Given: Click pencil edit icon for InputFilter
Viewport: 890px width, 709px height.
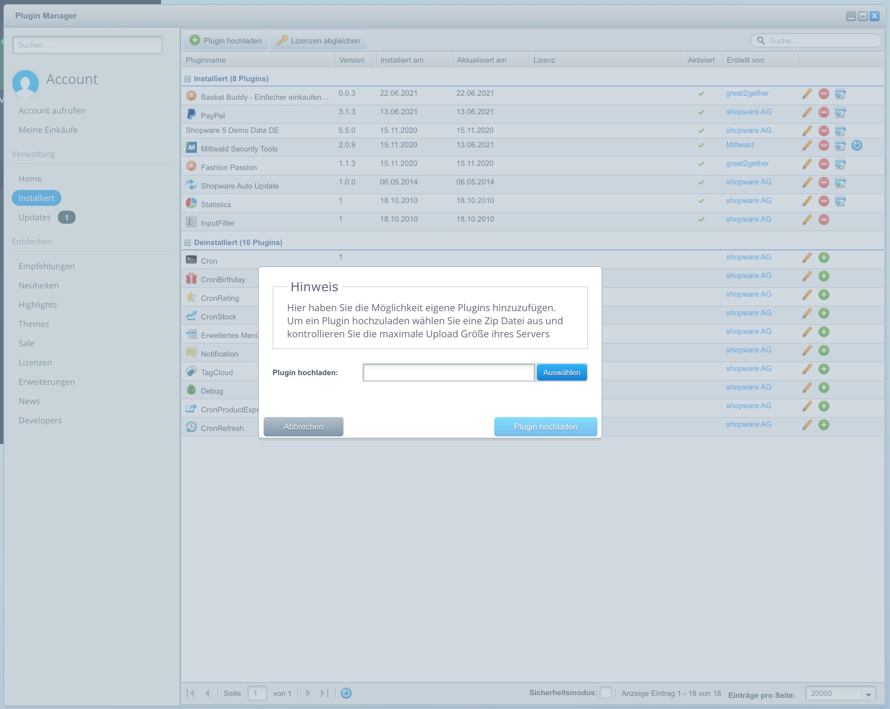Looking at the screenshot, I should point(807,220).
